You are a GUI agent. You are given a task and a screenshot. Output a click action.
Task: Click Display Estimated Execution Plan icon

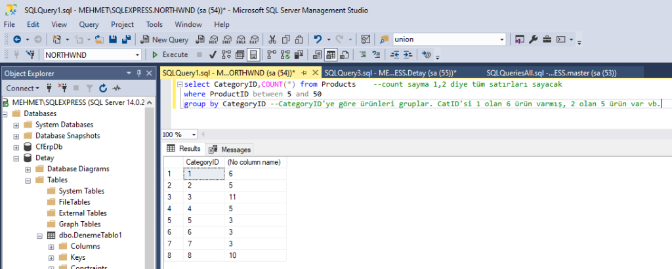pos(226,54)
